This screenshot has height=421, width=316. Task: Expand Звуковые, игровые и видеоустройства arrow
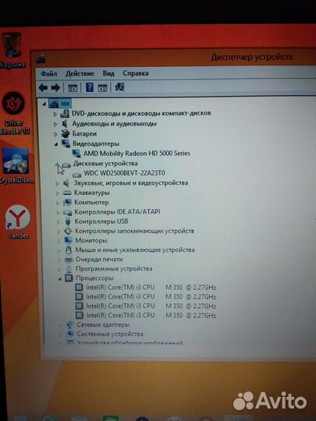pyautogui.click(x=57, y=184)
